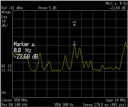Select the Center 950 MHz readout
Screen dimensions: 128x107
pyautogui.click(x=14, y=100)
